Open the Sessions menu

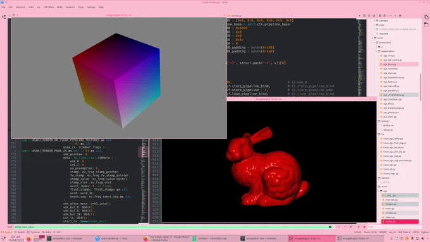pos(70,7)
